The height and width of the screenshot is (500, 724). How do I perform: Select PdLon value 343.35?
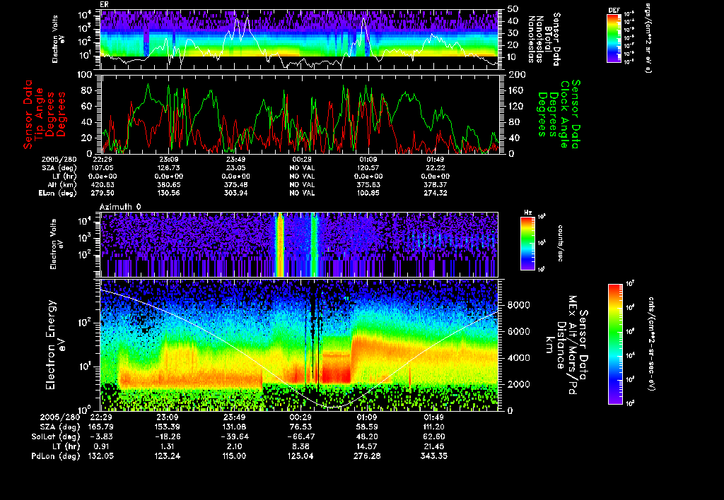point(433,456)
